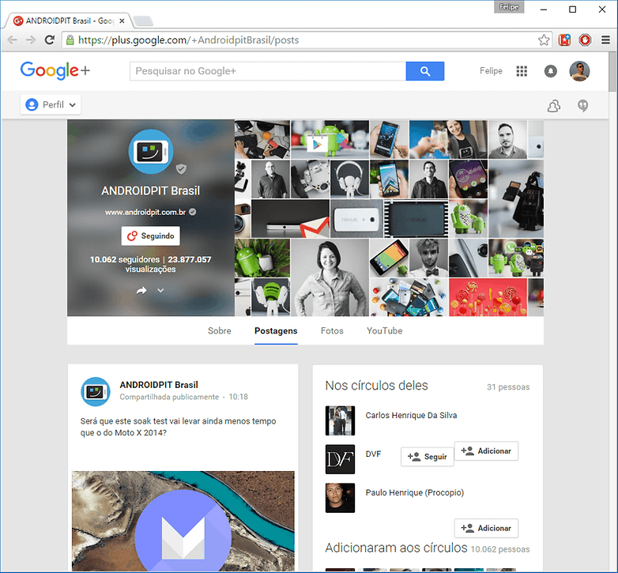618x573 pixels.
Task: Open DVF profile name
Action: pos(373,454)
